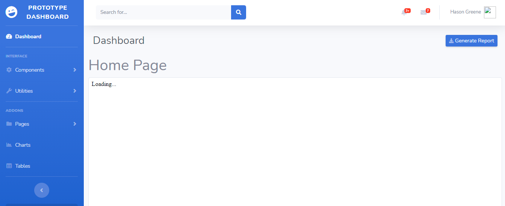Open the Hason Greene user menu
505x206 pixels.
pos(473,12)
